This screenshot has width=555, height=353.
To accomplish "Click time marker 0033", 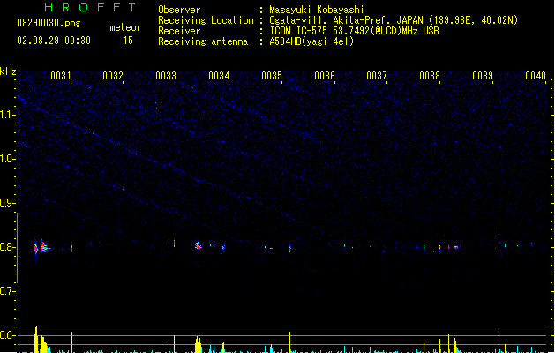I will (166, 76).
